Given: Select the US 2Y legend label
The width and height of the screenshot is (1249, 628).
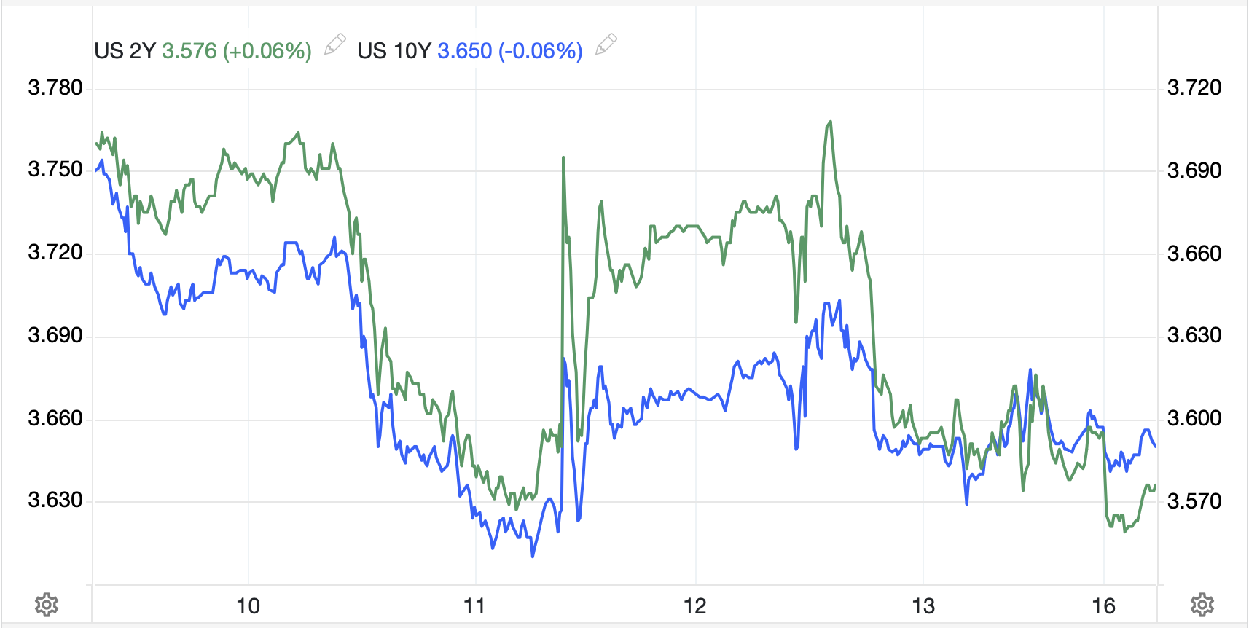Looking at the screenshot, I should 125,51.
